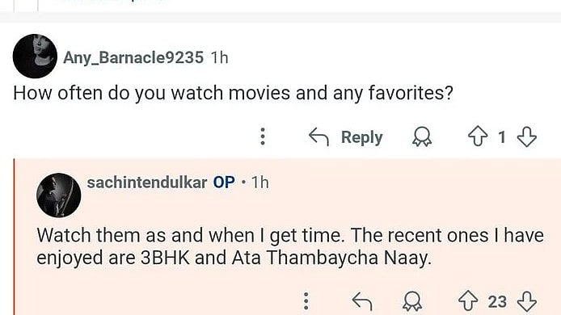Open three-dot options on sachintendulkar's reply

[x=306, y=301]
